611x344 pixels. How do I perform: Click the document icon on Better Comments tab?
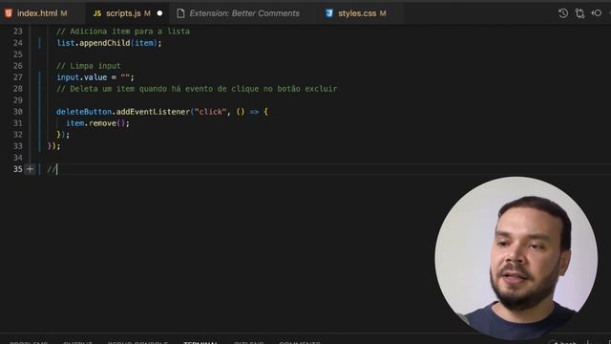click(x=180, y=13)
